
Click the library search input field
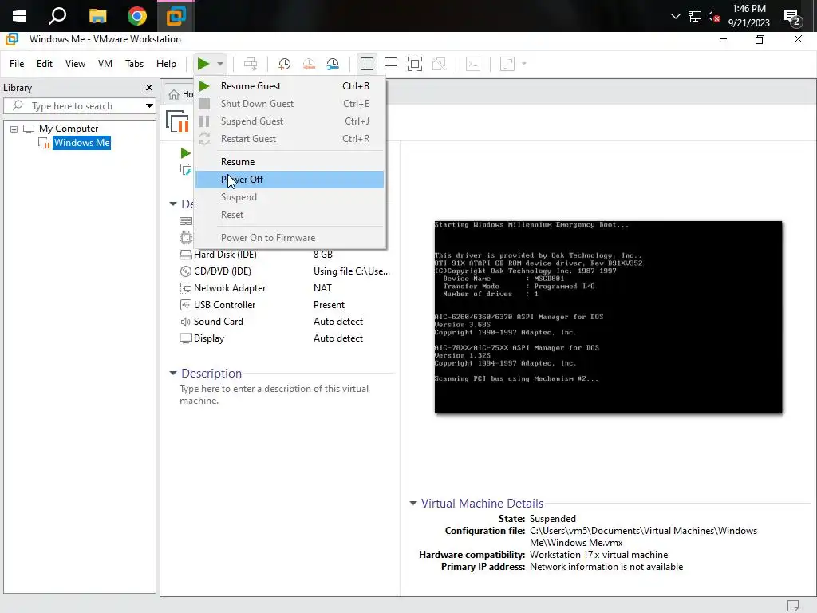[x=78, y=106]
